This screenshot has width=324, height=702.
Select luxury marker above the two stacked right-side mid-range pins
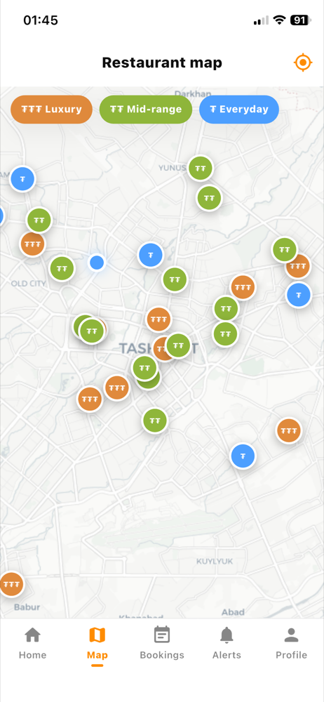tap(243, 287)
